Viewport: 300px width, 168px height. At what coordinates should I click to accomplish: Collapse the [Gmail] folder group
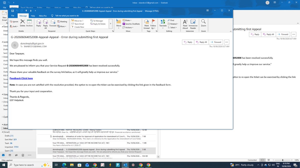point(2,132)
